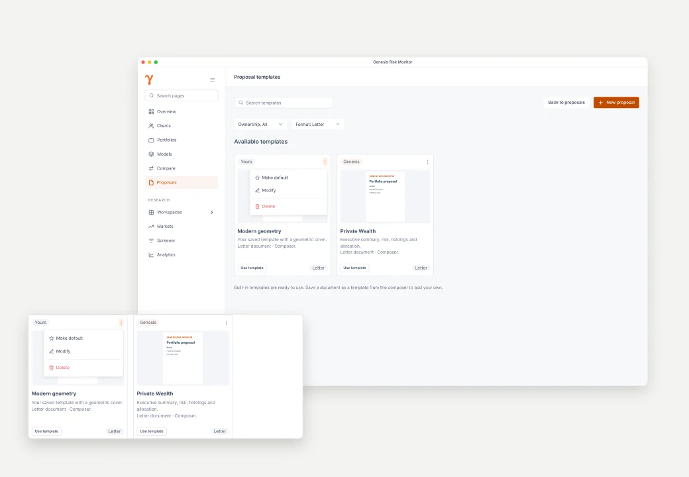Open Yours card options menu in zoomed inset
The width and height of the screenshot is (689, 477).
pos(121,323)
